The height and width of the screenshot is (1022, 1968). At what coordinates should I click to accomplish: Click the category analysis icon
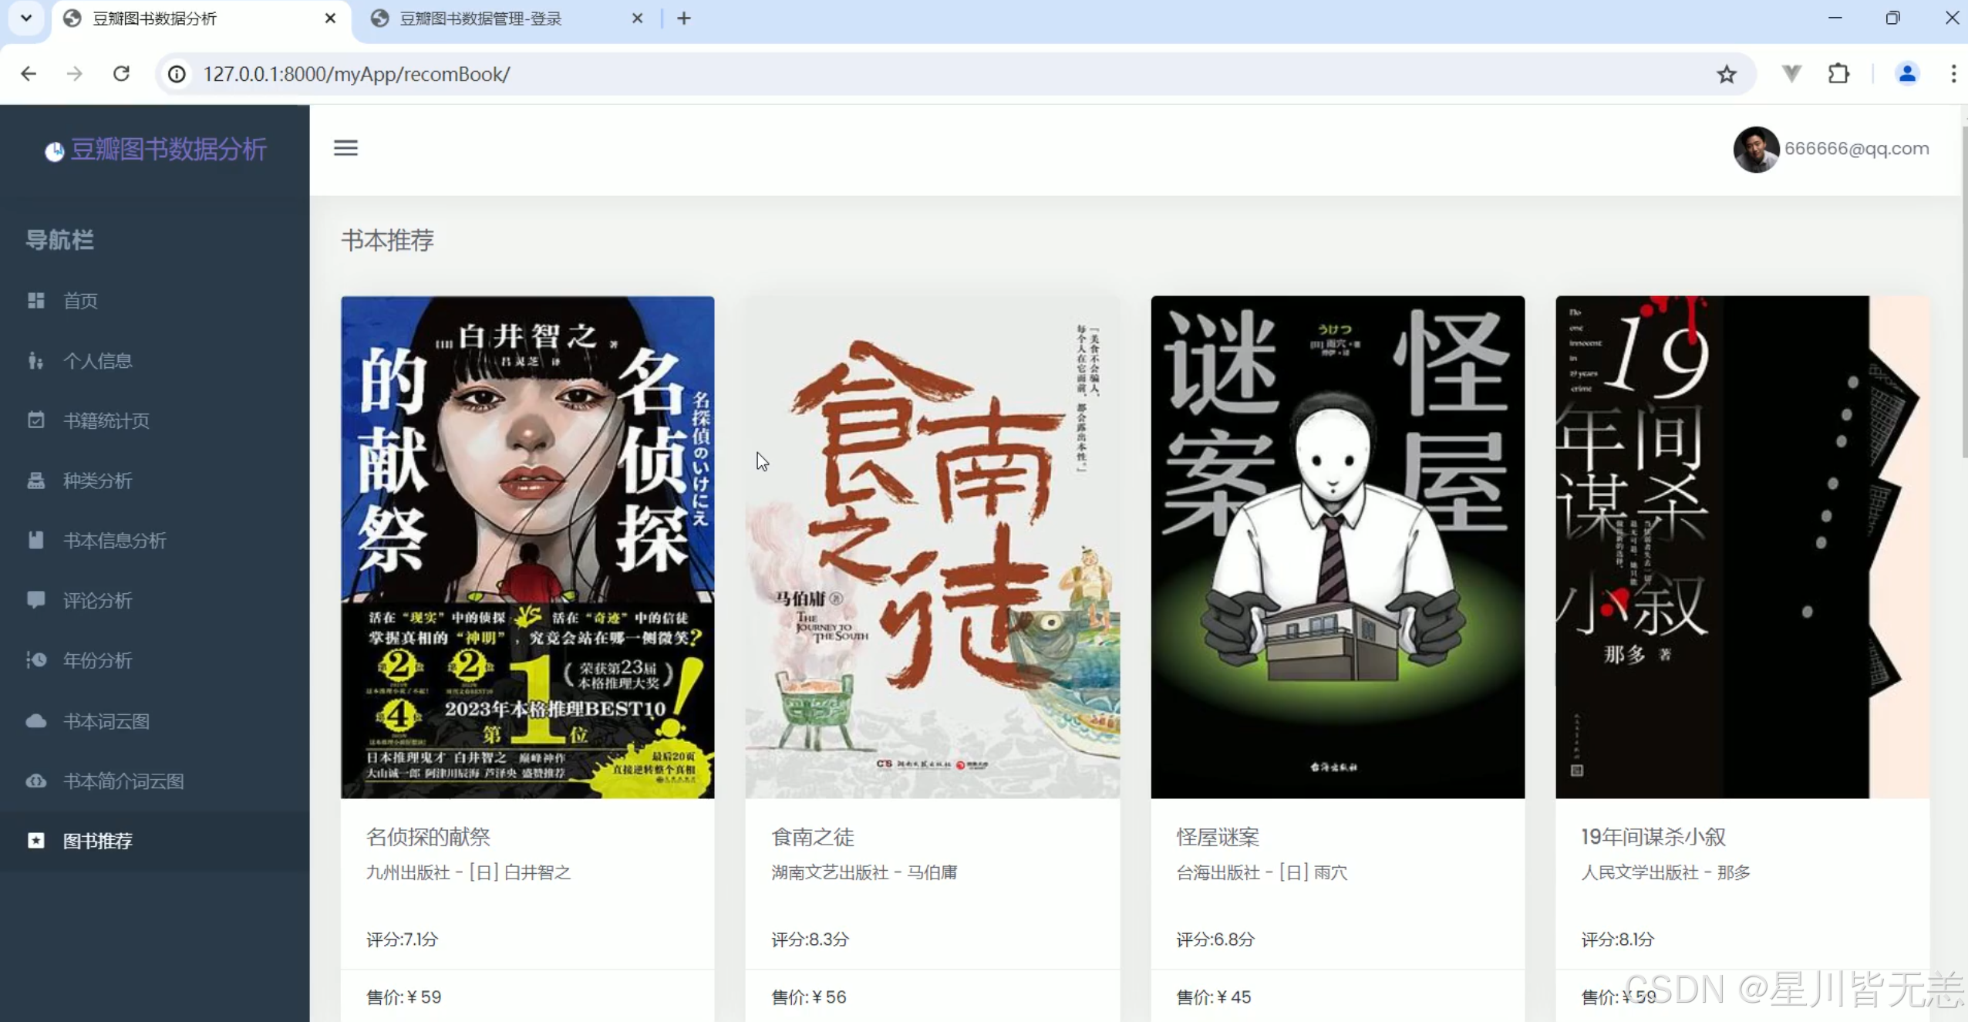pyautogui.click(x=35, y=481)
